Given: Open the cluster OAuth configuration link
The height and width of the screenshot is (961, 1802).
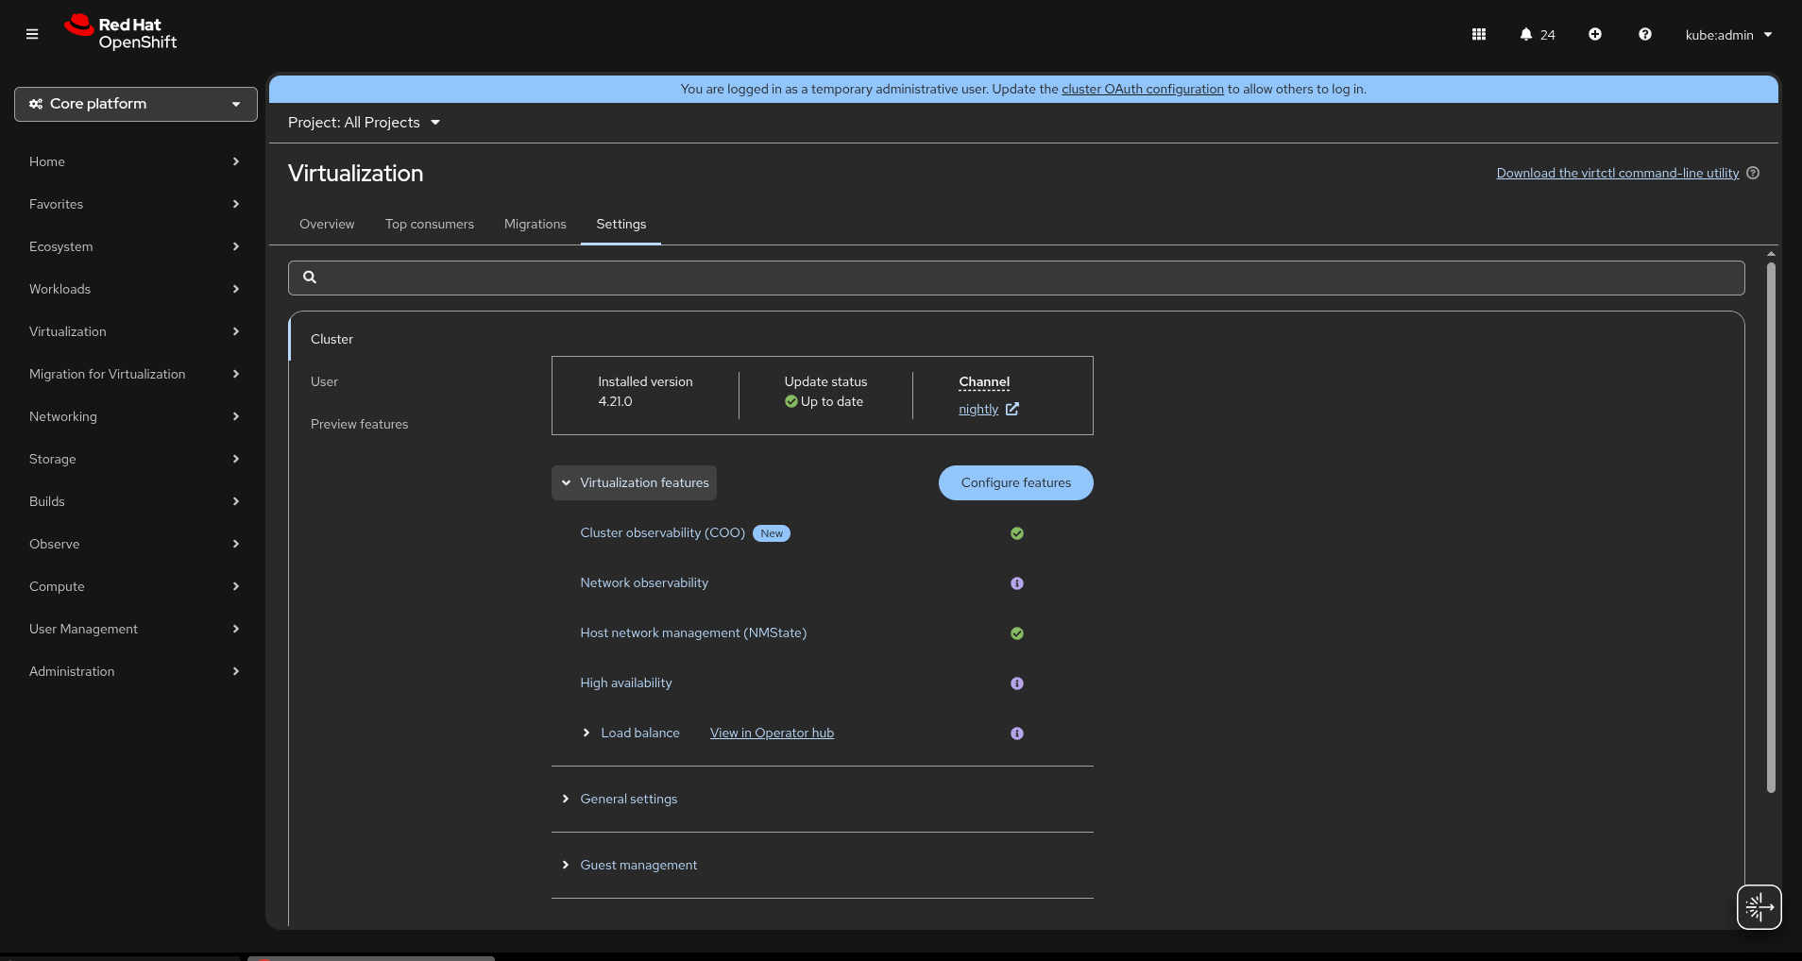Looking at the screenshot, I should click(x=1143, y=89).
